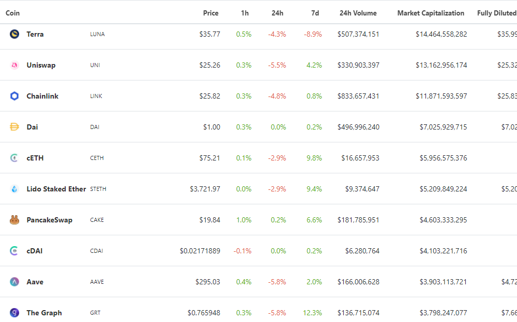Sort table by Coin column header
The image size is (517, 322).
pos(12,13)
